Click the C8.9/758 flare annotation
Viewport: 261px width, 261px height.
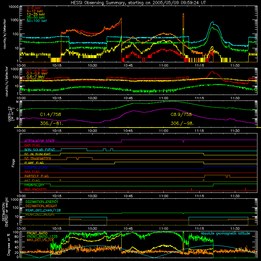coord(181,115)
